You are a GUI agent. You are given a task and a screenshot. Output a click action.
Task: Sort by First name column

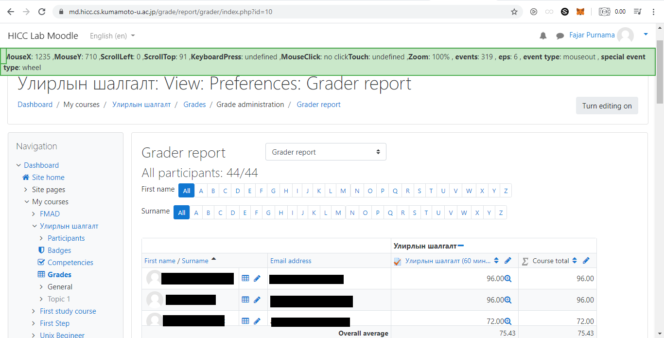click(x=160, y=261)
